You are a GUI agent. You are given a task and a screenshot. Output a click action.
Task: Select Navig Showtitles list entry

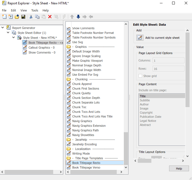(x=83, y=135)
